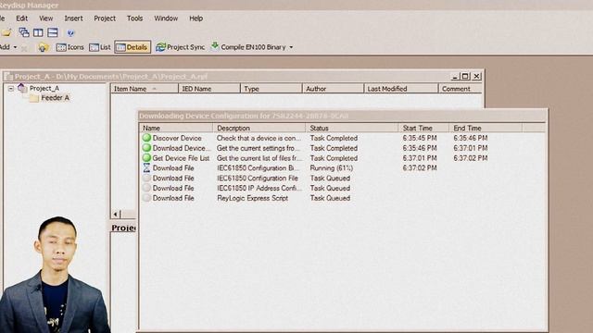This screenshot has width=593, height=333.
Task: Click the greyed-out delete X icon
Action: [x=25, y=47]
